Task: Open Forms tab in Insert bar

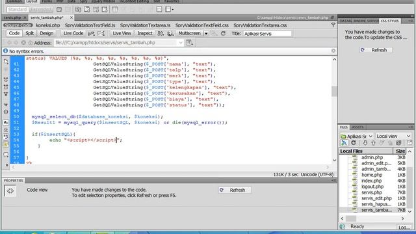Action: pos(47,1)
